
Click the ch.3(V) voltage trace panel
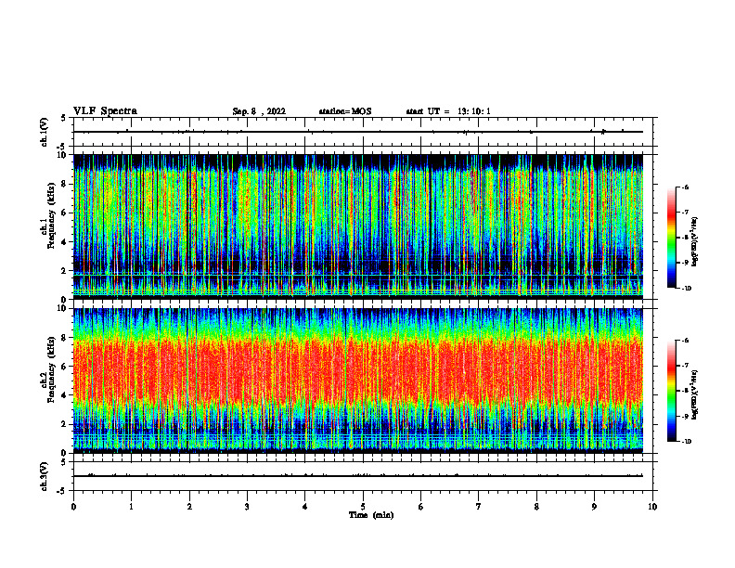coord(365,476)
